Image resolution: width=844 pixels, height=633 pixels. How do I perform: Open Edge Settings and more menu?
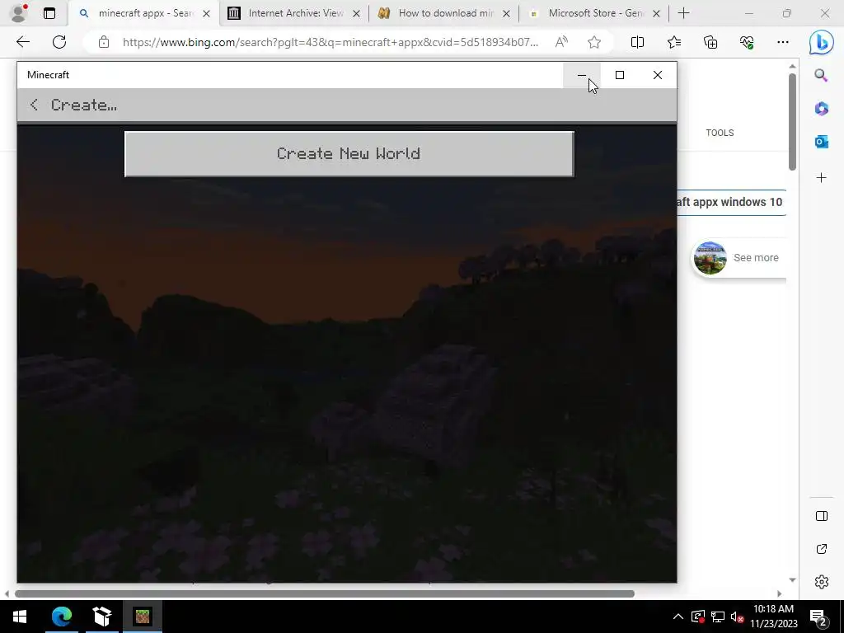[x=783, y=42]
